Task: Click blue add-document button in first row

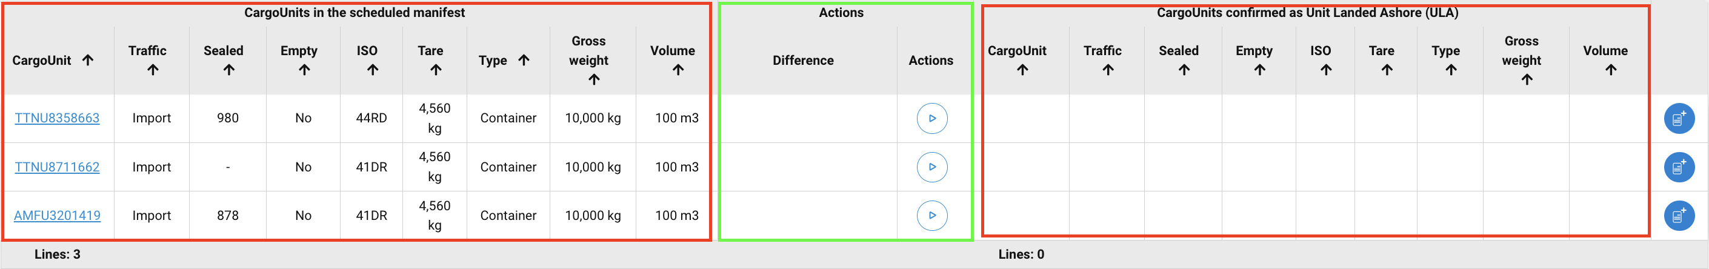Action: point(1679,119)
